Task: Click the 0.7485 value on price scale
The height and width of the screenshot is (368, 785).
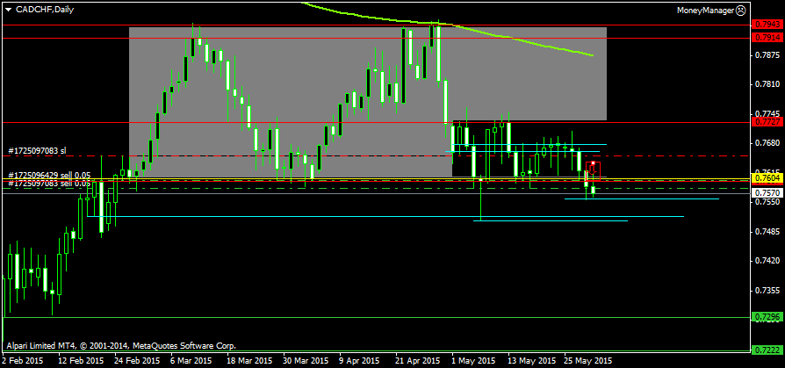Action: tap(767, 231)
